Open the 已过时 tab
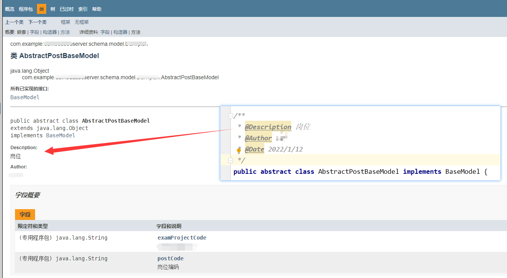The image size is (507, 278). (66, 8)
